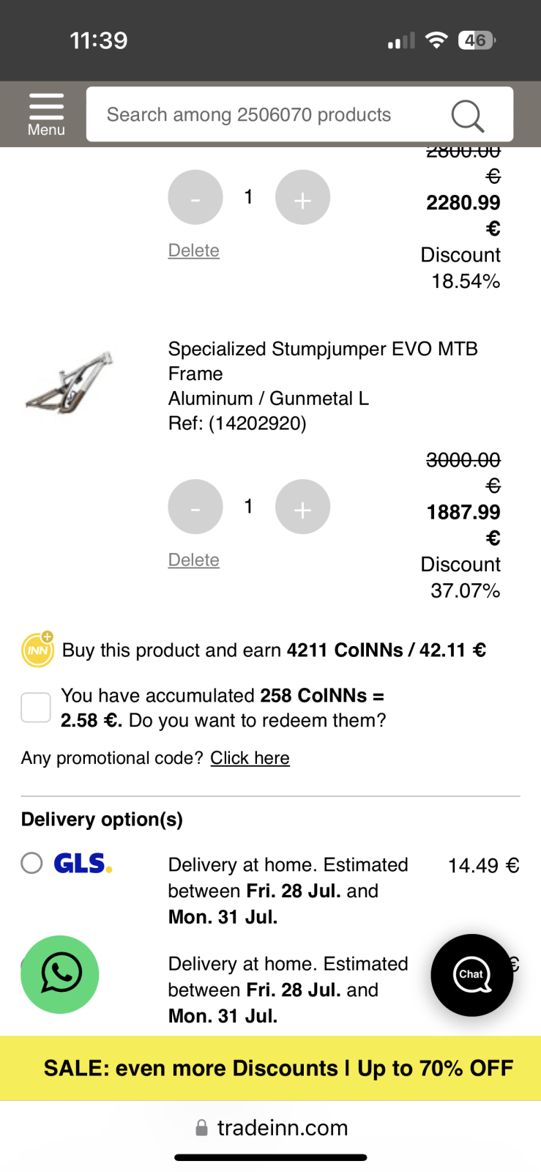Decrease quantity of the 2280.99 € item
This screenshot has width=541, height=1172.
pos(195,197)
